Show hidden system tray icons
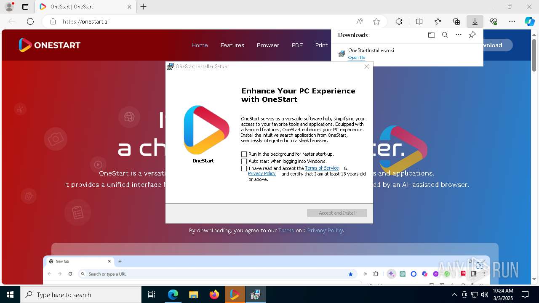539x303 pixels. point(454,295)
